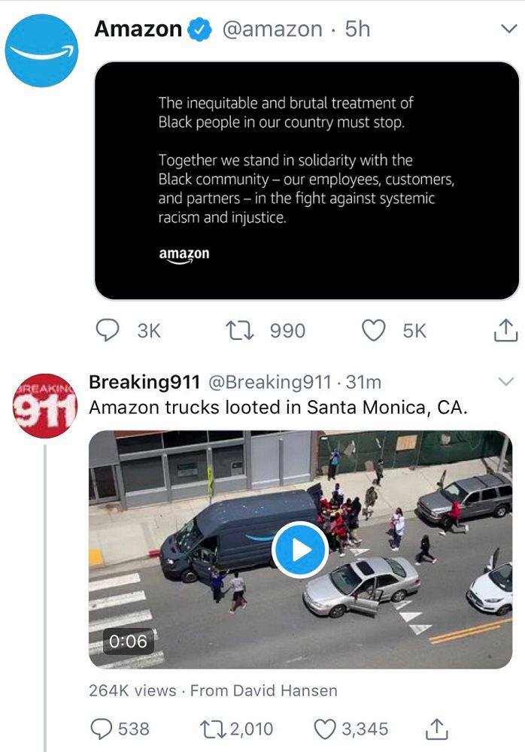Image resolution: width=525 pixels, height=752 pixels.
Task: Open the tweet text about Santa Monica looting
Action: (x=278, y=408)
